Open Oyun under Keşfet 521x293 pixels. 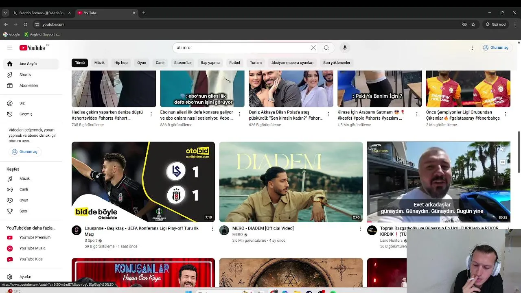tap(32, 200)
